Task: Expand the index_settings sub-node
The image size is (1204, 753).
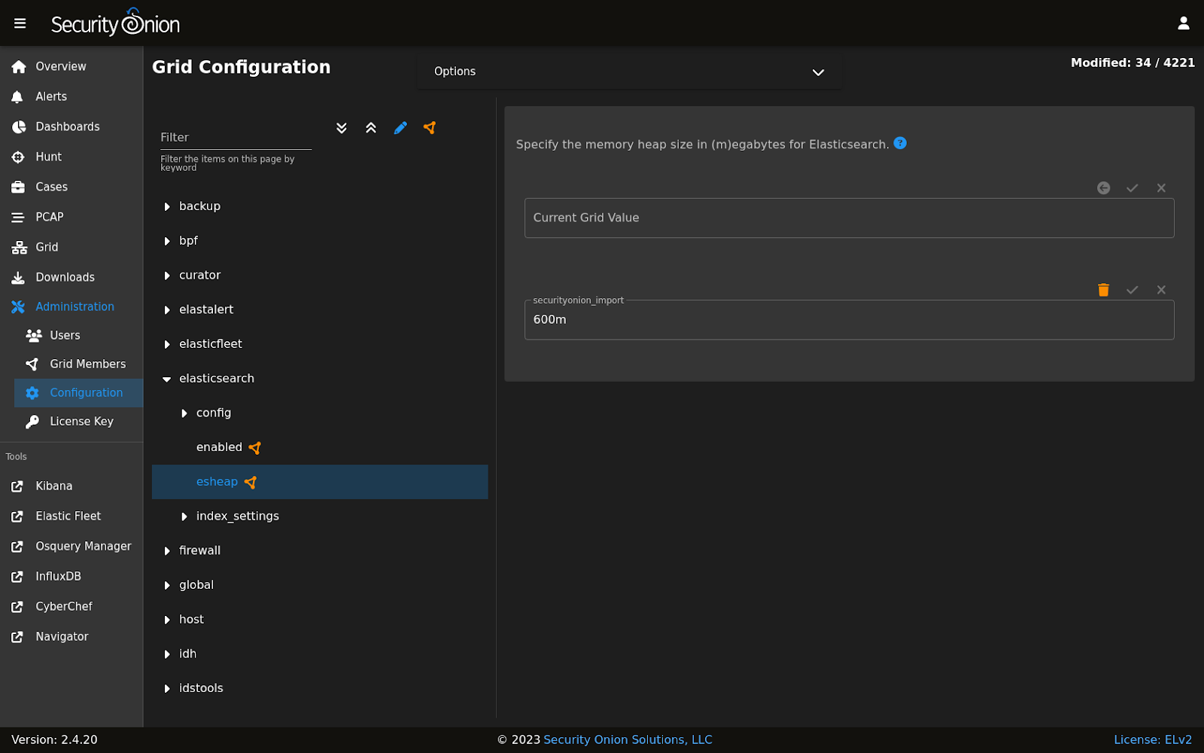Action: coord(184,517)
